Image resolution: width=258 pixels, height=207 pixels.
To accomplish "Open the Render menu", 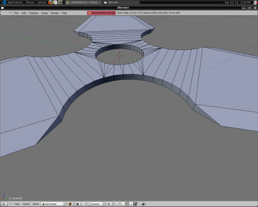I will pos(54,13).
